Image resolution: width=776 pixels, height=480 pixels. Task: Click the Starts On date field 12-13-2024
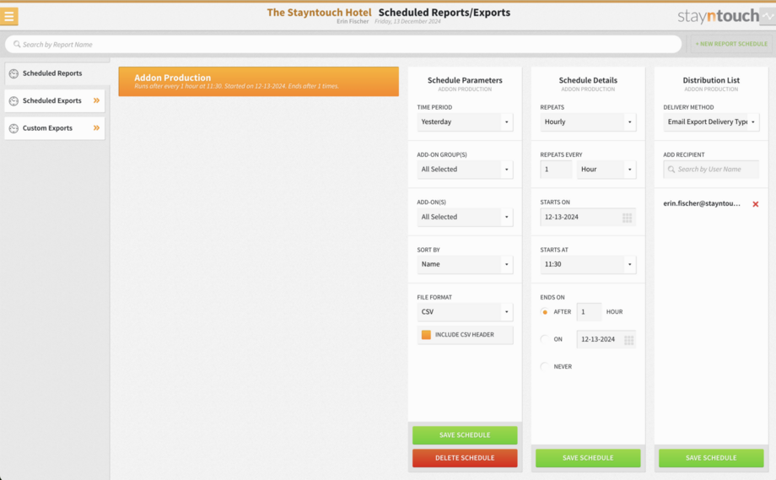coord(588,218)
